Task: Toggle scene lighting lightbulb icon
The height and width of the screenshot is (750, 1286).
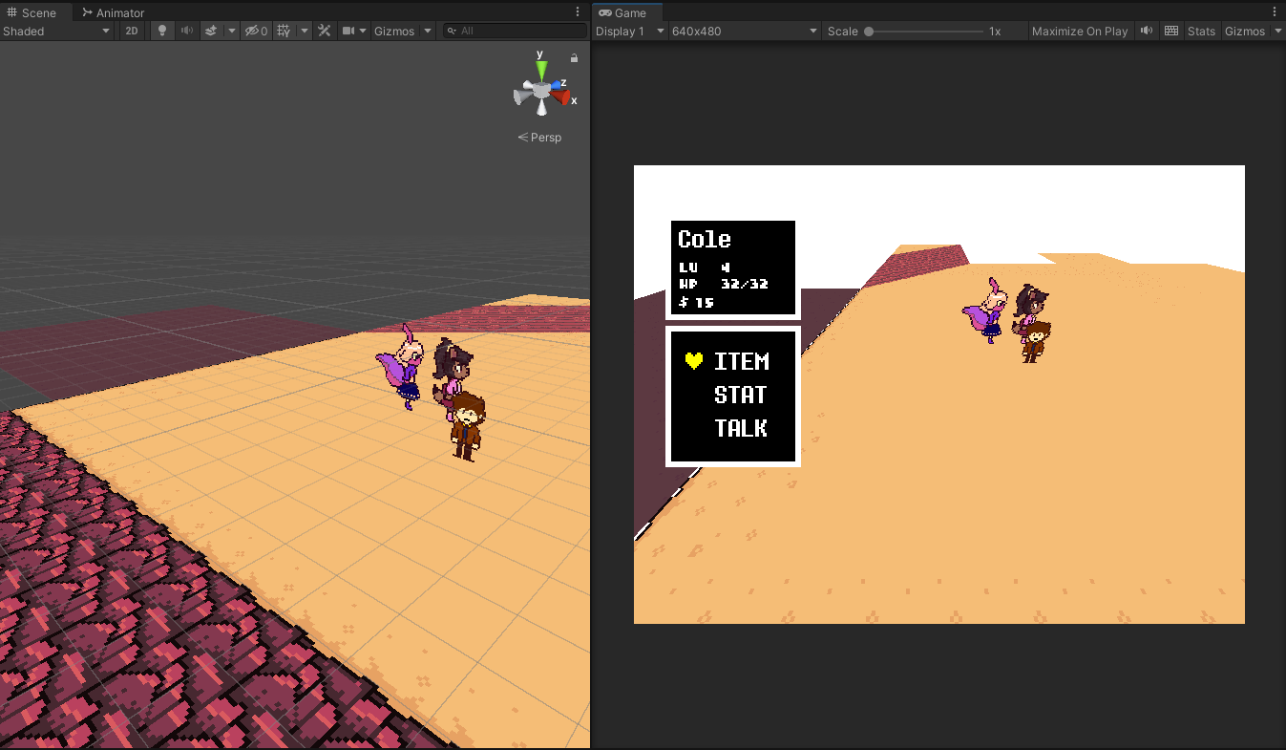Action: [x=161, y=31]
